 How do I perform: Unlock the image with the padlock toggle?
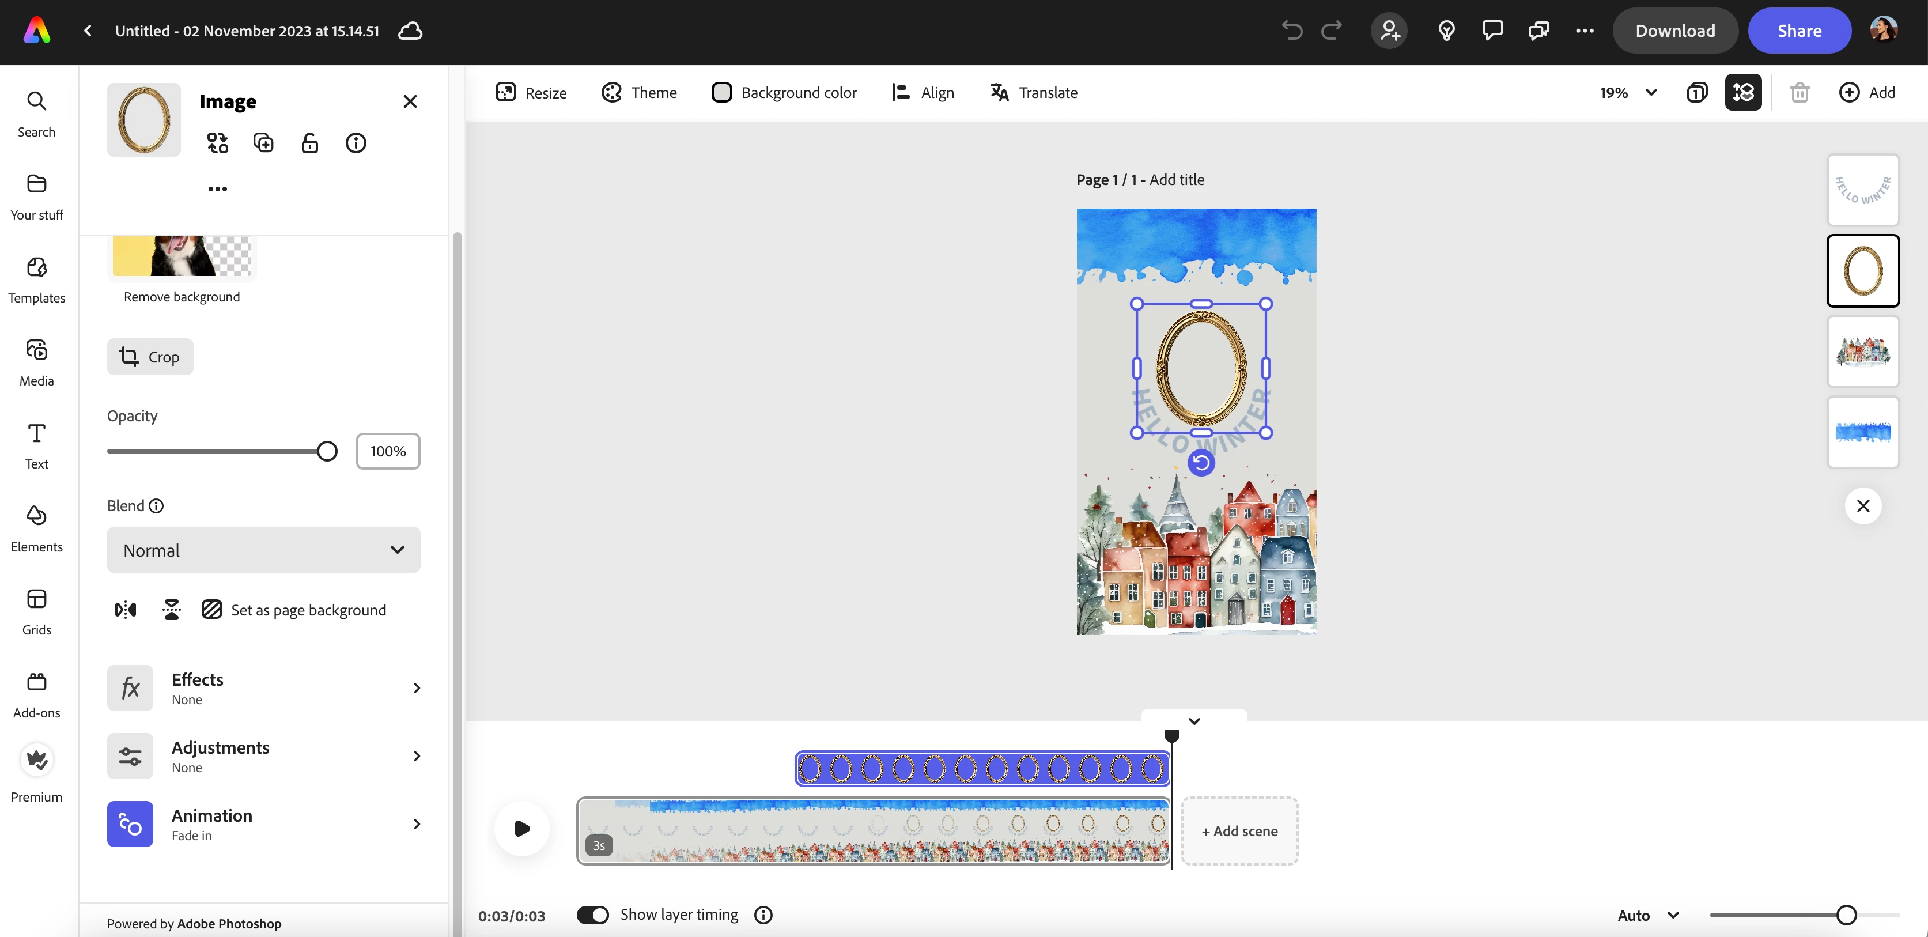tap(310, 143)
